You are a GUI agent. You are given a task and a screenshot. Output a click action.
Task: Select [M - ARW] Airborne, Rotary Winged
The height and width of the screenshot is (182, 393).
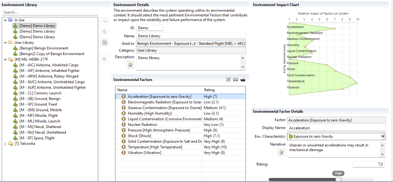(x=49, y=76)
